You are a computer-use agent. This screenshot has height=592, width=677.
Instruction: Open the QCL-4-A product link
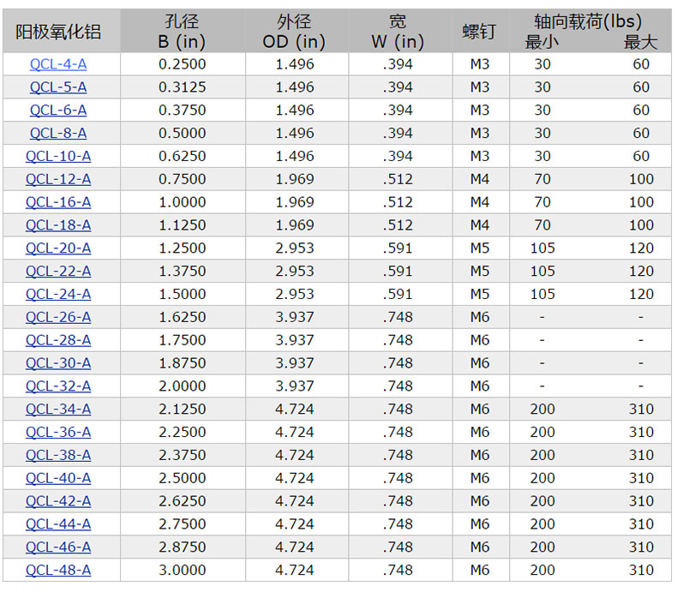tap(58, 64)
